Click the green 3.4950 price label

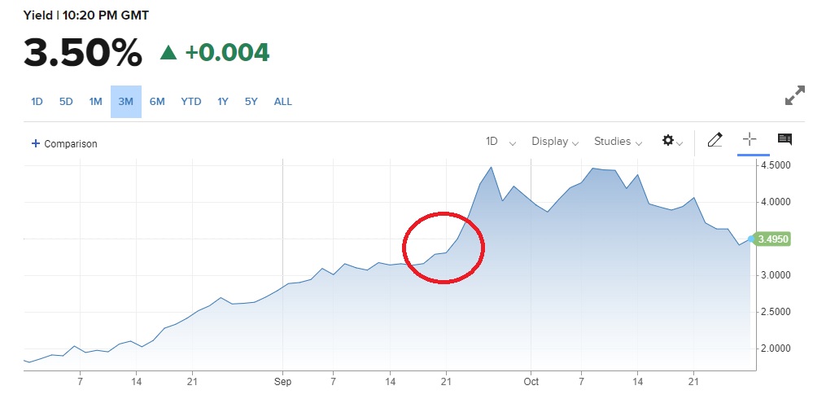772,239
